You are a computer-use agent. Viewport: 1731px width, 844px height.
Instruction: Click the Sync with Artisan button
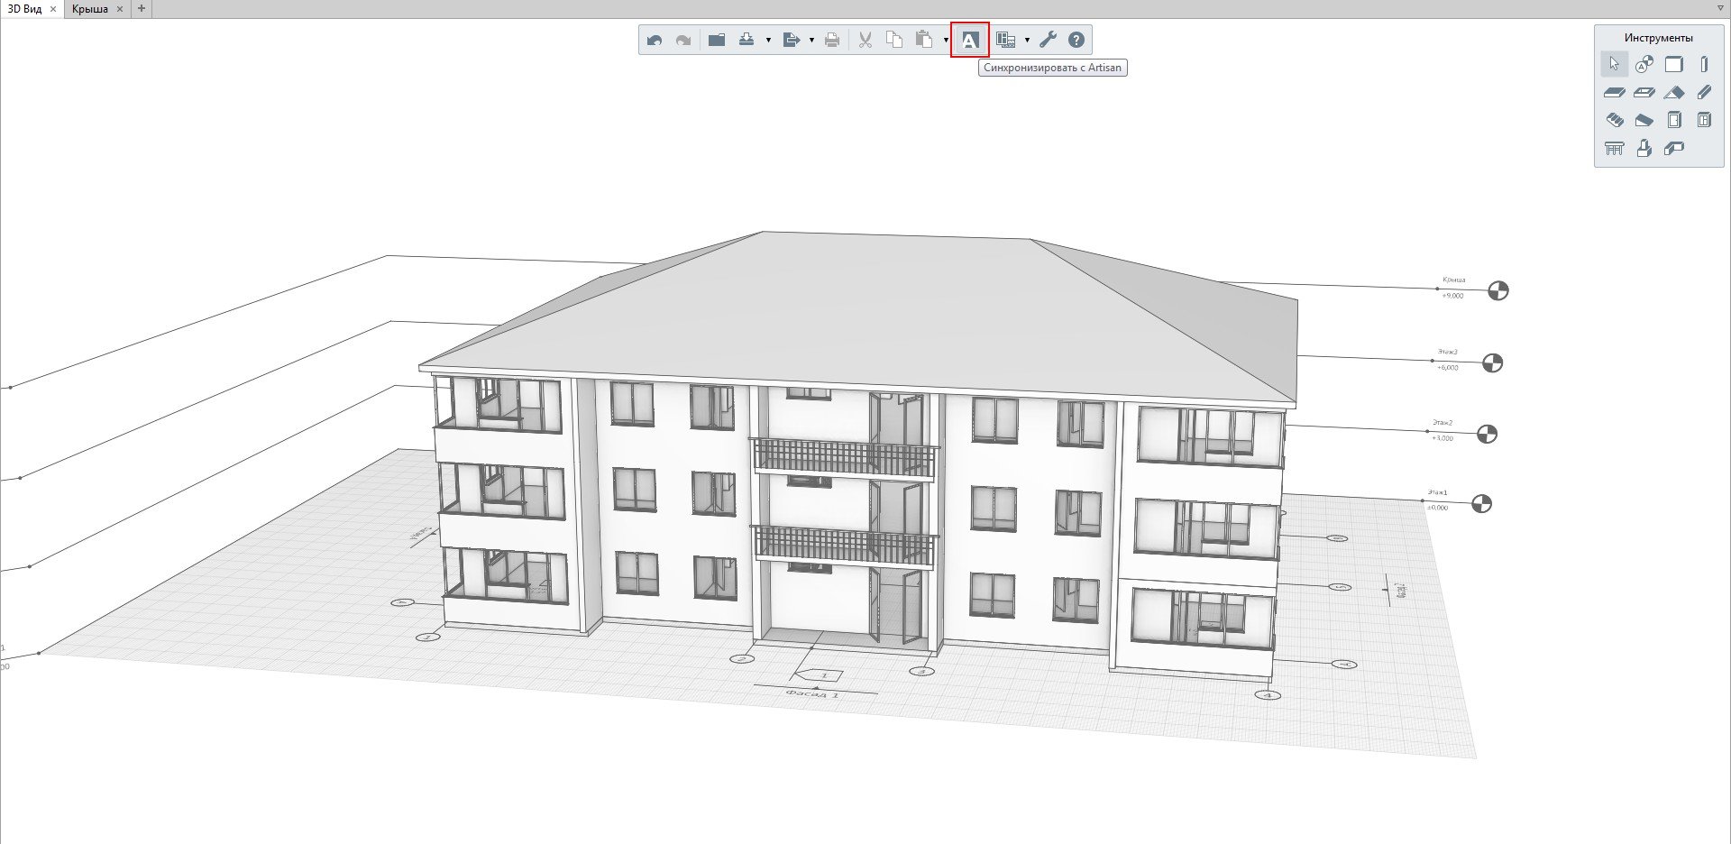pyautogui.click(x=969, y=41)
